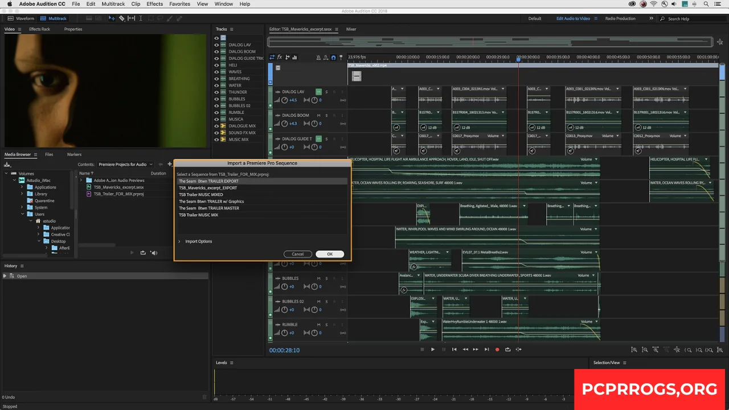Click the add shortcut plus icon in Media Browser
This screenshot has width=729, height=410.
[x=169, y=164]
